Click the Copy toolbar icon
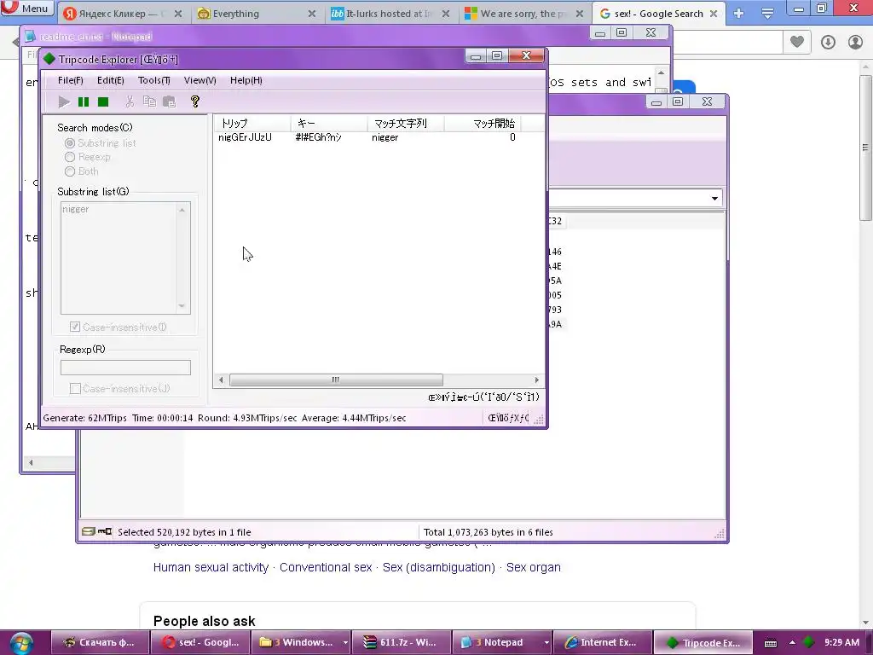873x655 pixels. pos(149,101)
